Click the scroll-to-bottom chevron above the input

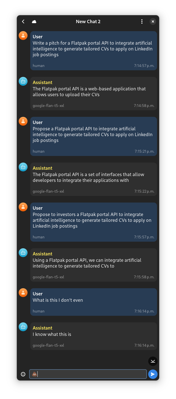(x=153, y=361)
